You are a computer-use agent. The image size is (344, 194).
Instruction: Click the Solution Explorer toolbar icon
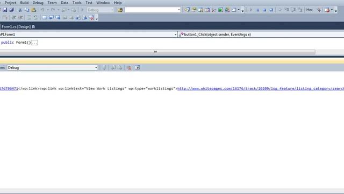click(187, 10)
